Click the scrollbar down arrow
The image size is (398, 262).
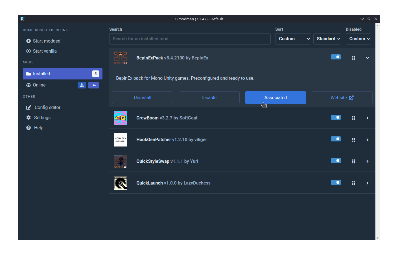(377, 238)
